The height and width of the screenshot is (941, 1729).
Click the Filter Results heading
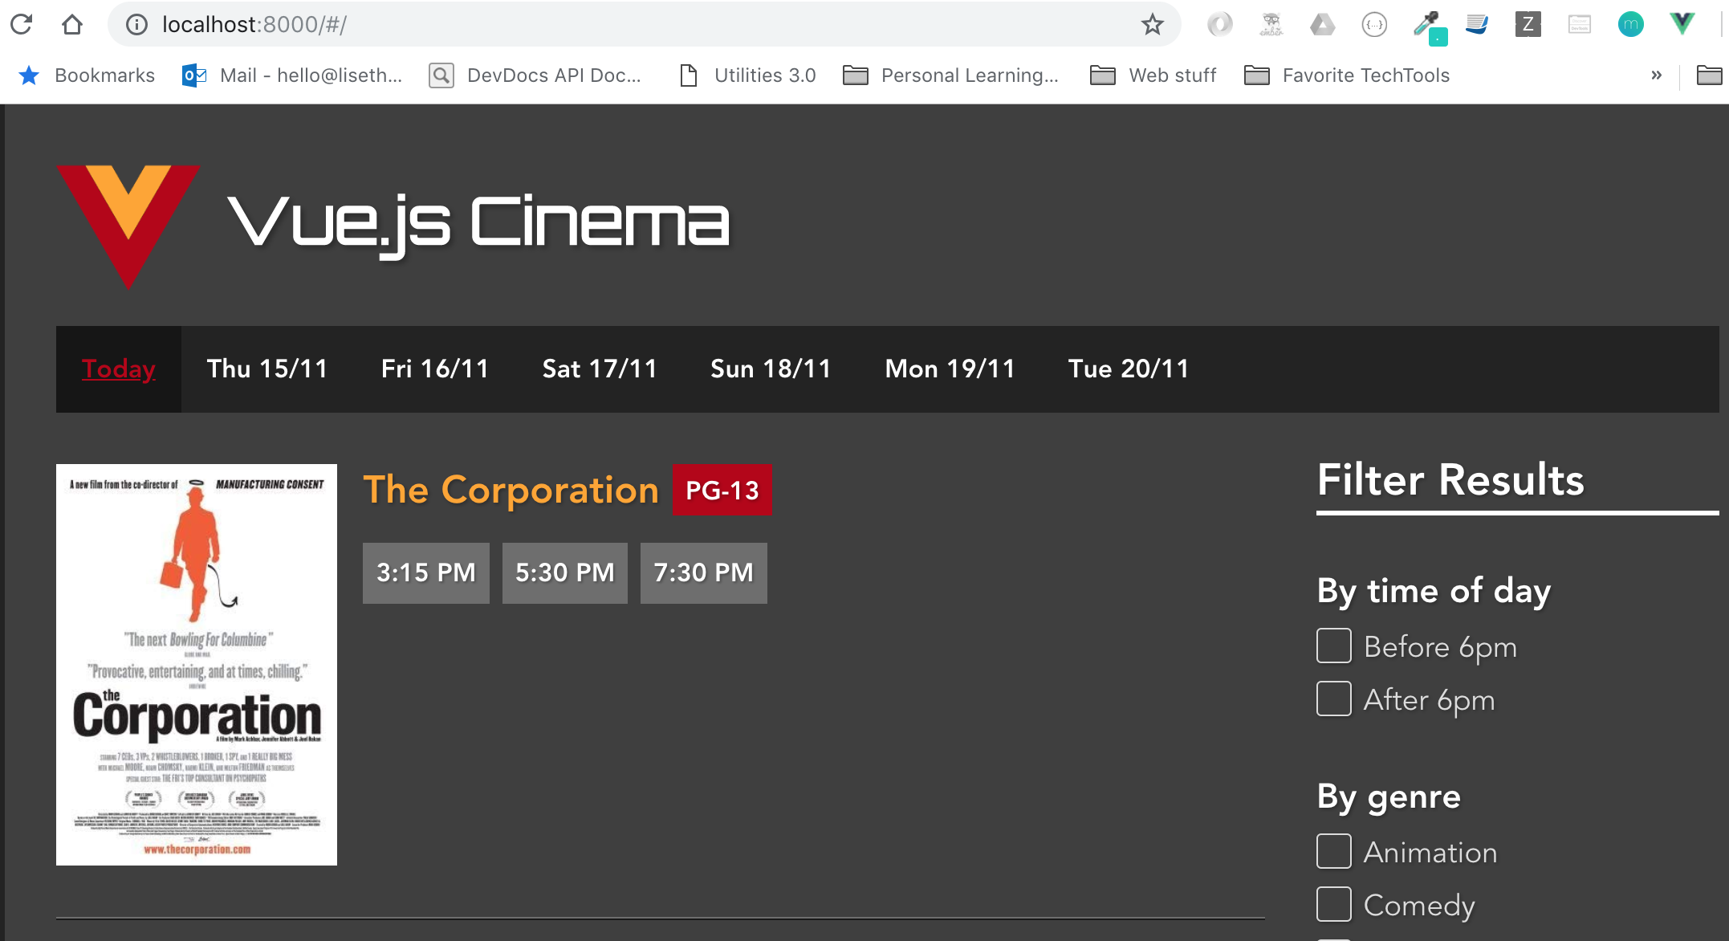pos(1451,479)
